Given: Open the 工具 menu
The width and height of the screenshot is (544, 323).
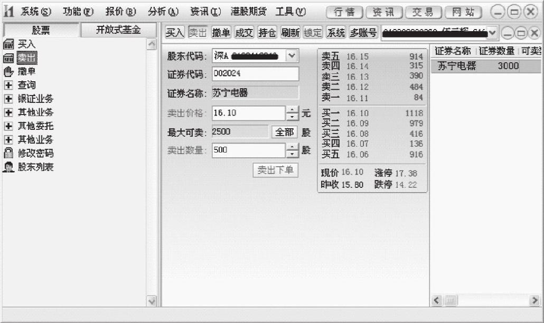Looking at the screenshot, I should click(290, 12).
